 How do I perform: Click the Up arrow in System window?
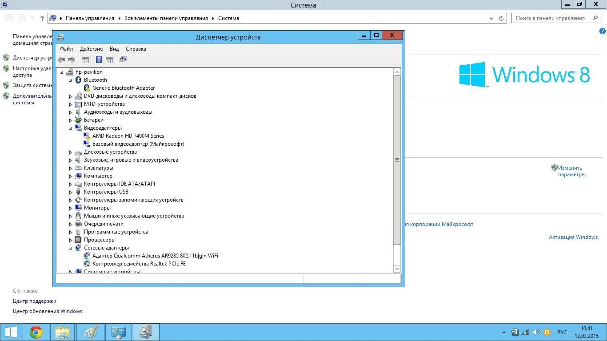pyautogui.click(x=42, y=18)
